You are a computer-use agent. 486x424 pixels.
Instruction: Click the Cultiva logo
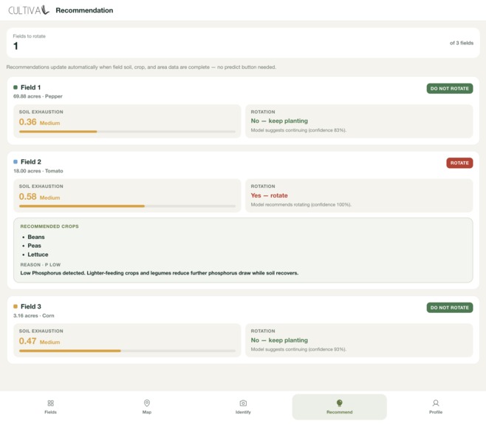[29, 10]
